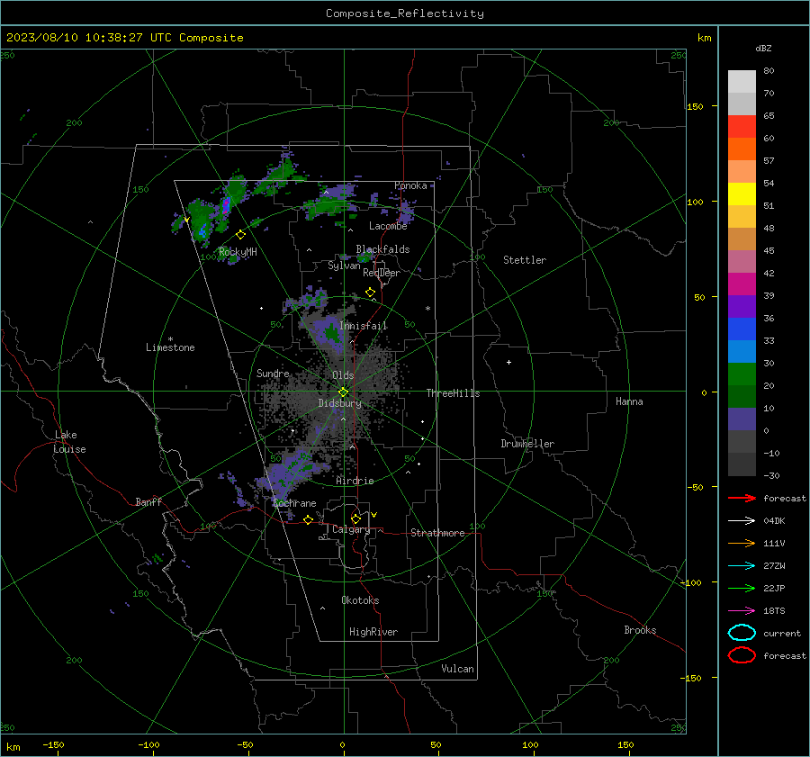The image size is (810, 757).
Task: Click yellow diamond marker below Cochrane
Action: click(x=309, y=520)
